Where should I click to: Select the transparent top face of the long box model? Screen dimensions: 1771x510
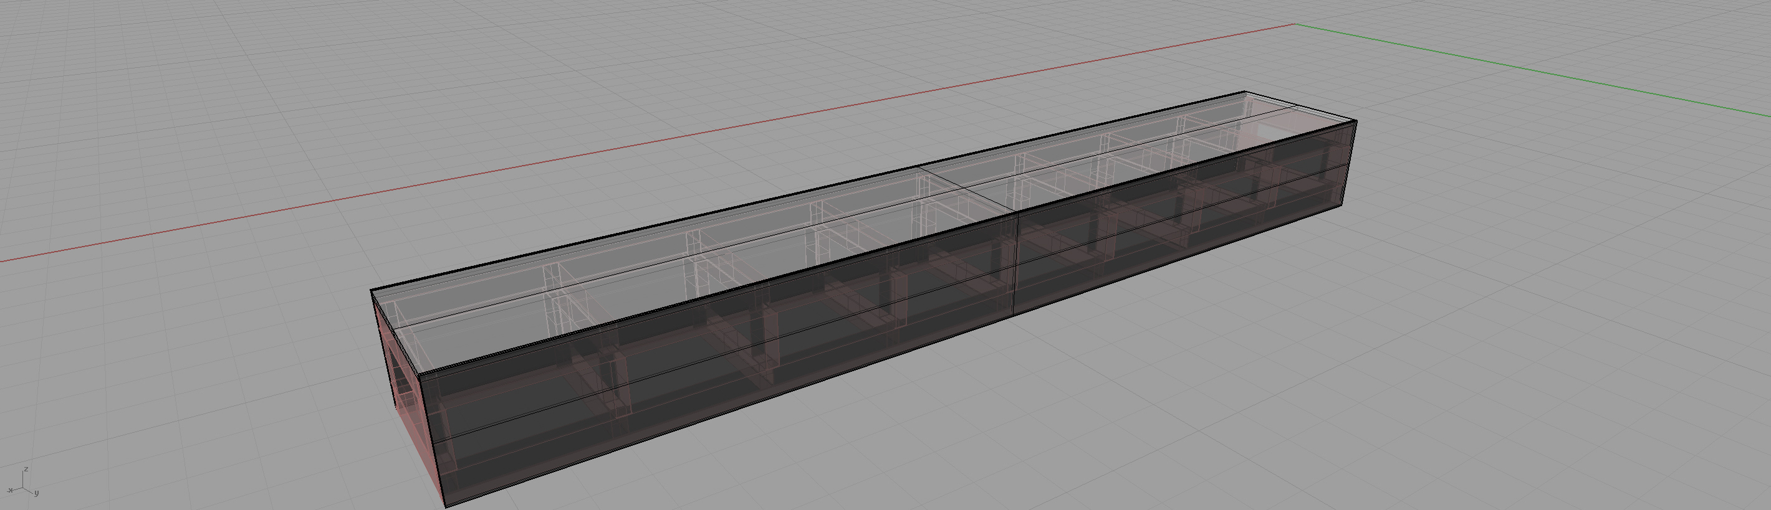pos(863,234)
